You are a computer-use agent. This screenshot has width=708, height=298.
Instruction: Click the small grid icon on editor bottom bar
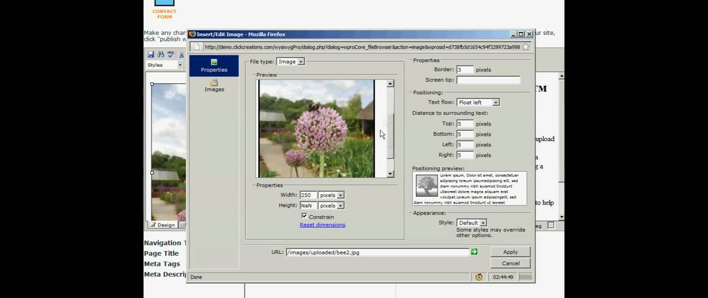point(551,225)
